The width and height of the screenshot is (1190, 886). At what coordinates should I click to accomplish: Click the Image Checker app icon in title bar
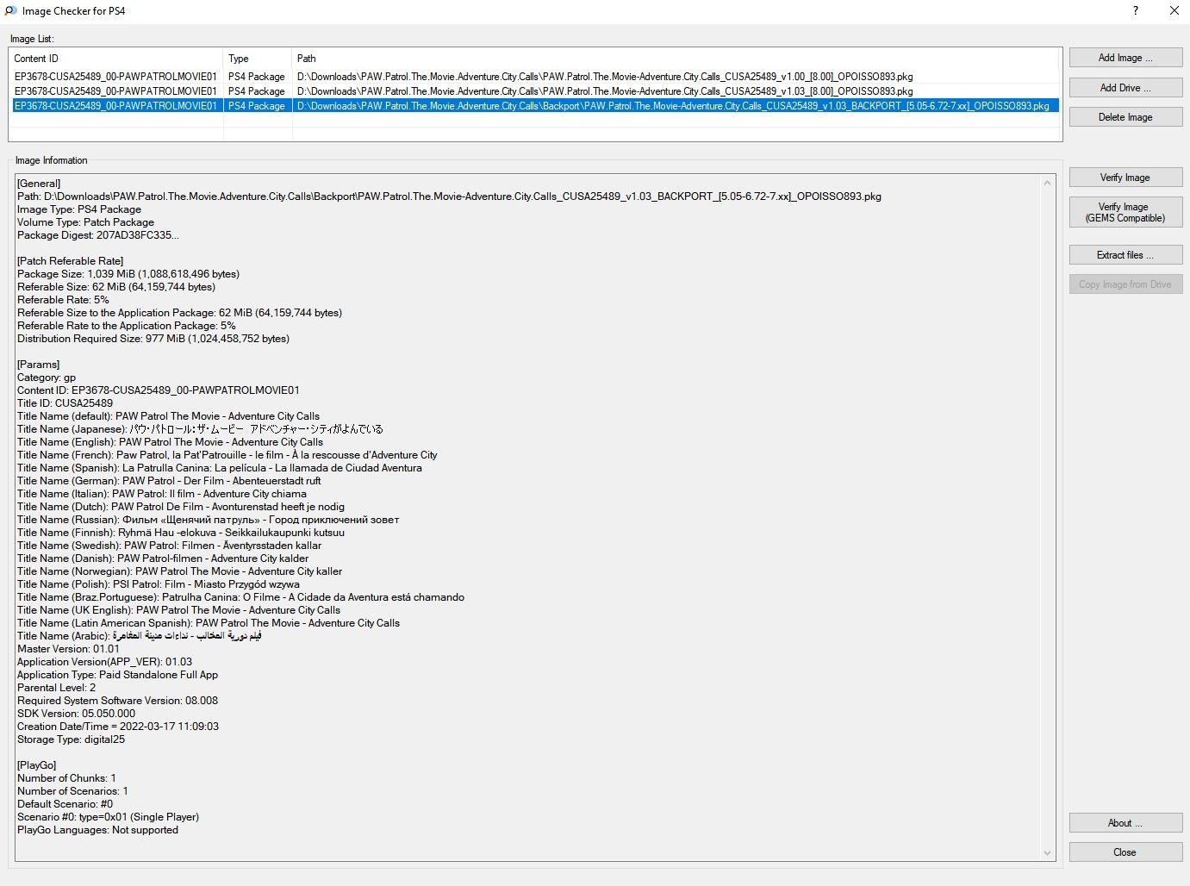(x=10, y=11)
